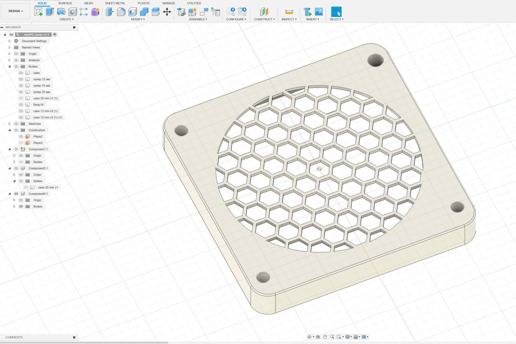Open the DESIGN workspace dropdown
The image size is (516, 344).
point(16,11)
